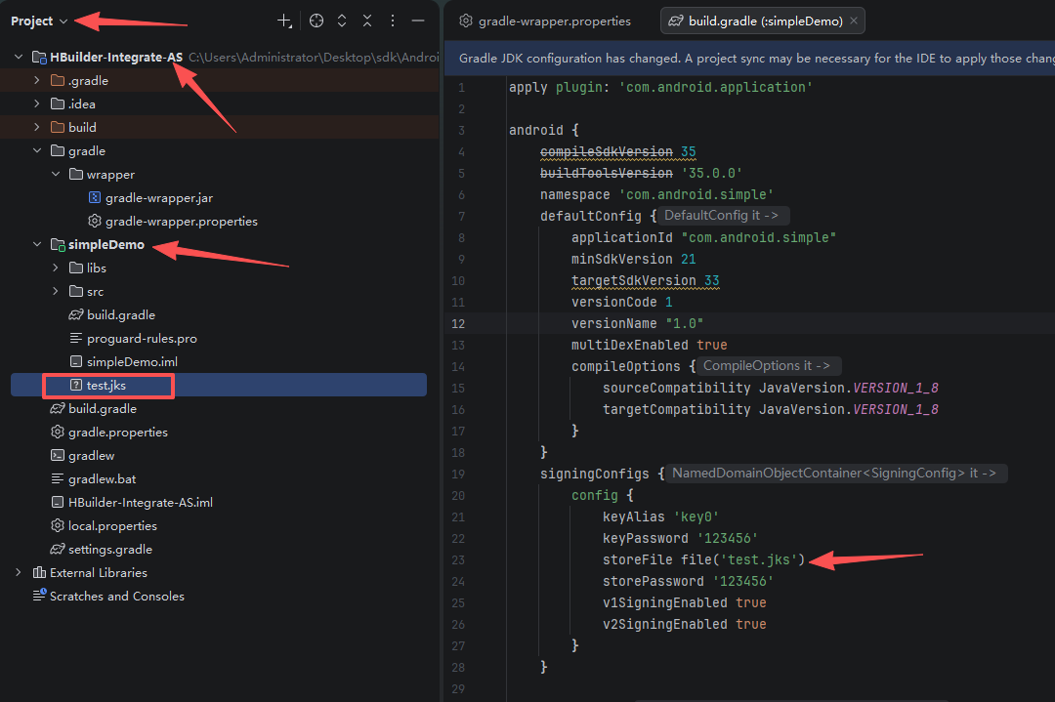Viewport: 1055px width, 702px height.
Task: Select HBuilder-Integrate-AS.iml file
Action: tap(141, 502)
